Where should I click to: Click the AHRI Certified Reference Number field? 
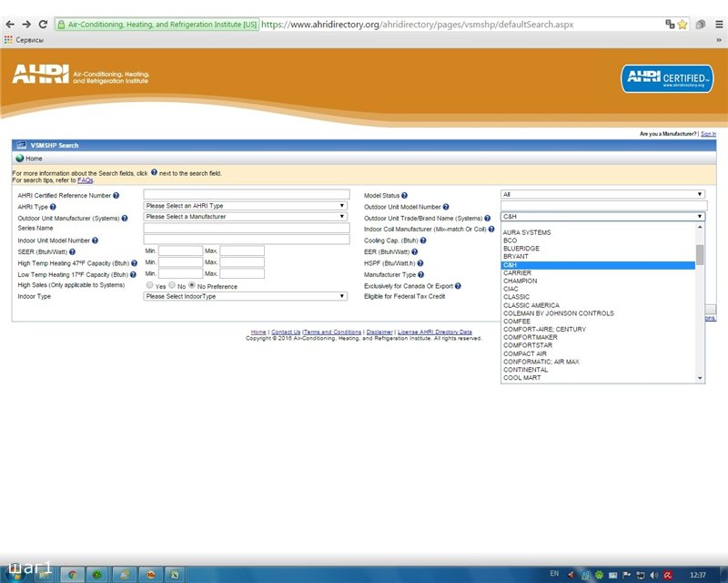coord(247,194)
